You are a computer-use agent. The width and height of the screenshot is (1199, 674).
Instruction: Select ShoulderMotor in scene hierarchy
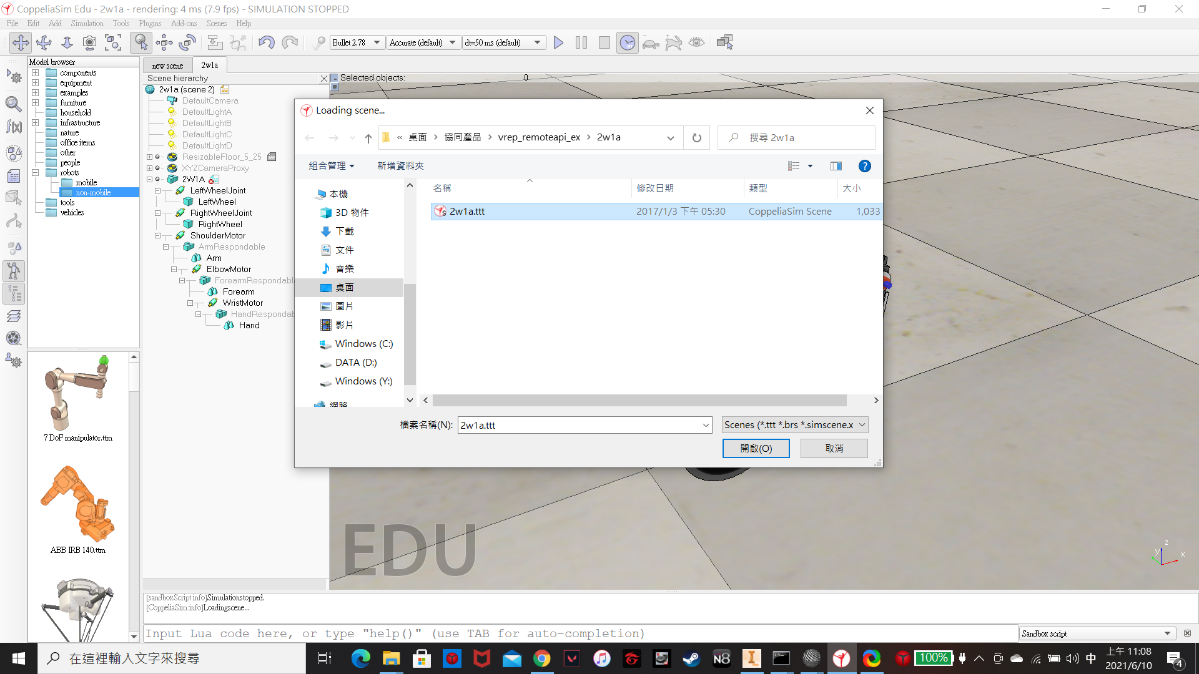[218, 235]
